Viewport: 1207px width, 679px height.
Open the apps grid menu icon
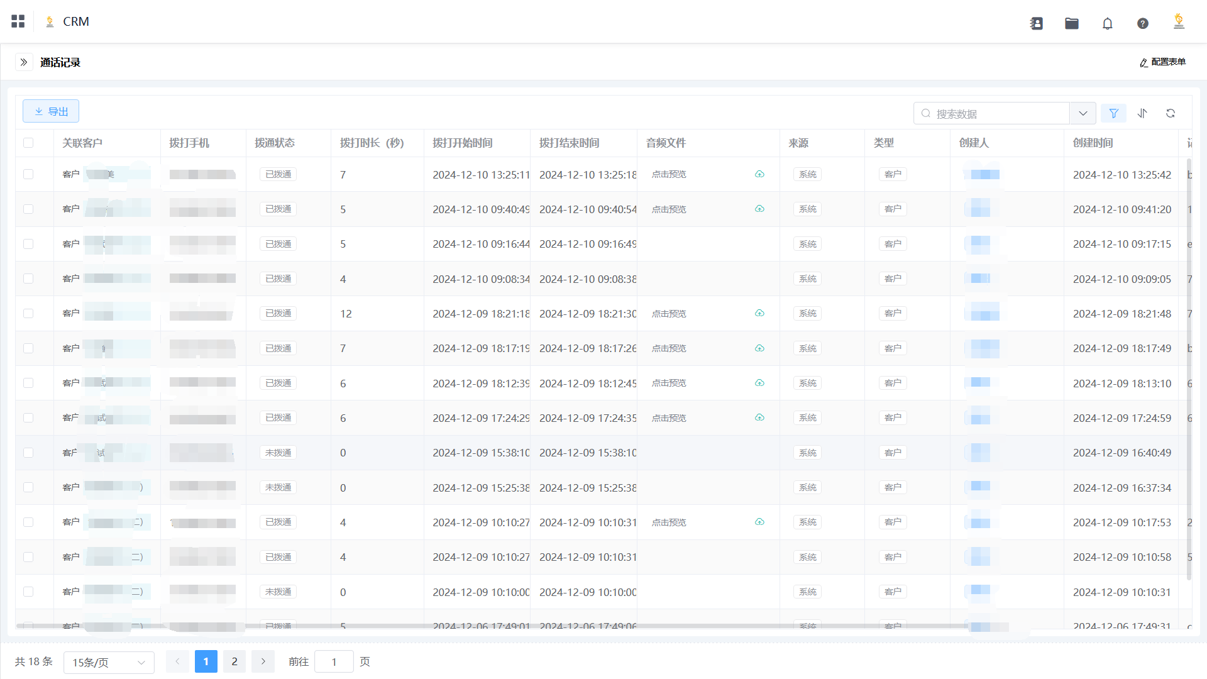[18, 21]
